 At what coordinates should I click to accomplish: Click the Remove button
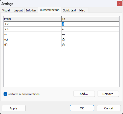pos(108,94)
